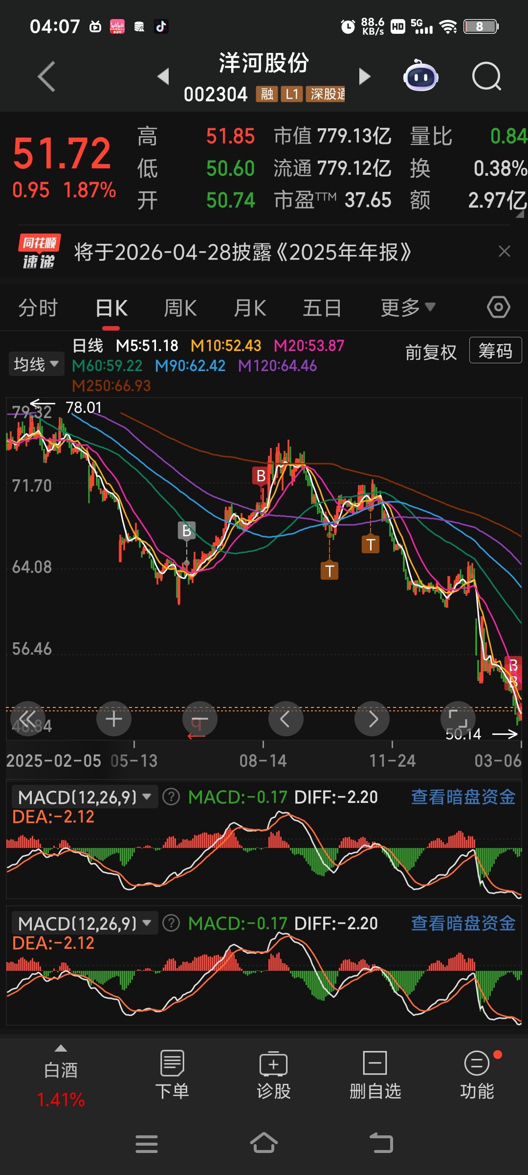
Task: Expand the 更多 chart period dropdown
Action: coord(408,308)
